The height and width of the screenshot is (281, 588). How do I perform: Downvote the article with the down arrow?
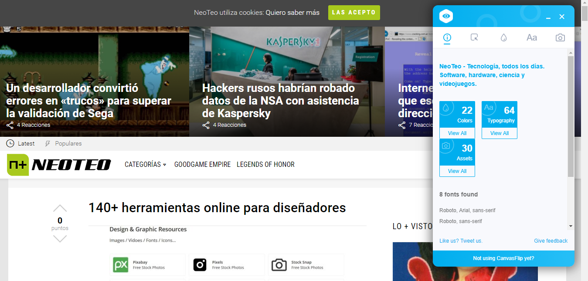[x=60, y=238]
